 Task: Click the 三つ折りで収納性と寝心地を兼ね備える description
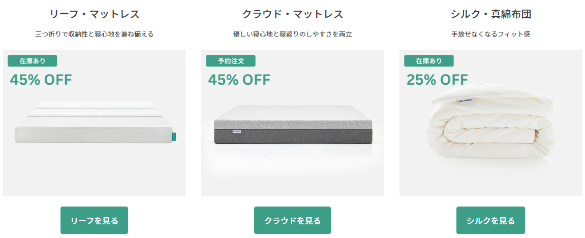[95, 35]
